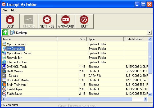Select the BookMark Master name text
This screenshot has width=154, height=108.
click(18, 80)
